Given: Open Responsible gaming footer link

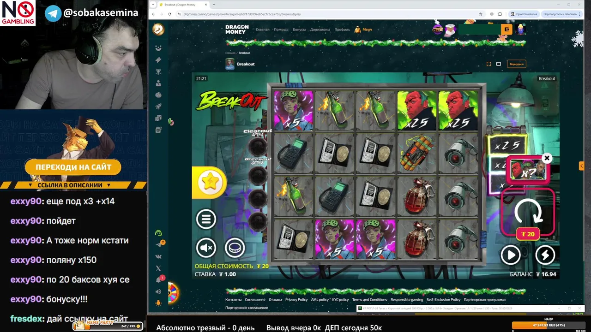Looking at the screenshot, I should coord(407,300).
